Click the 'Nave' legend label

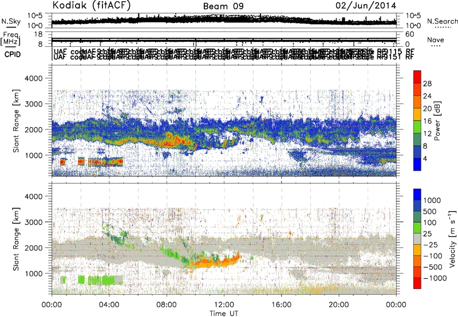[436, 39]
